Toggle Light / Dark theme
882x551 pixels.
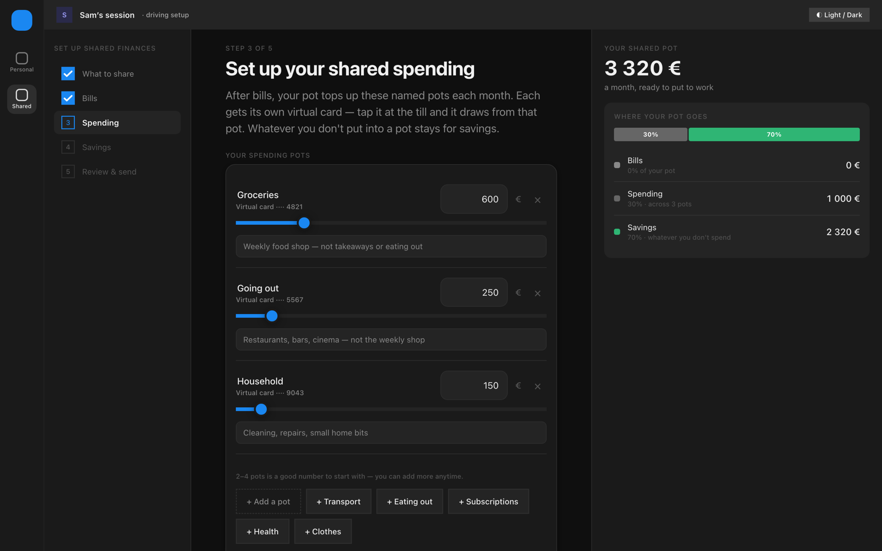click(839, 15)
